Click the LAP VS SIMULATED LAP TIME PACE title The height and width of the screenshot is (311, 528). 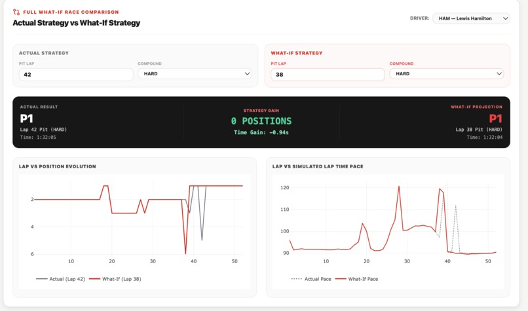click(x=318, y=166)
